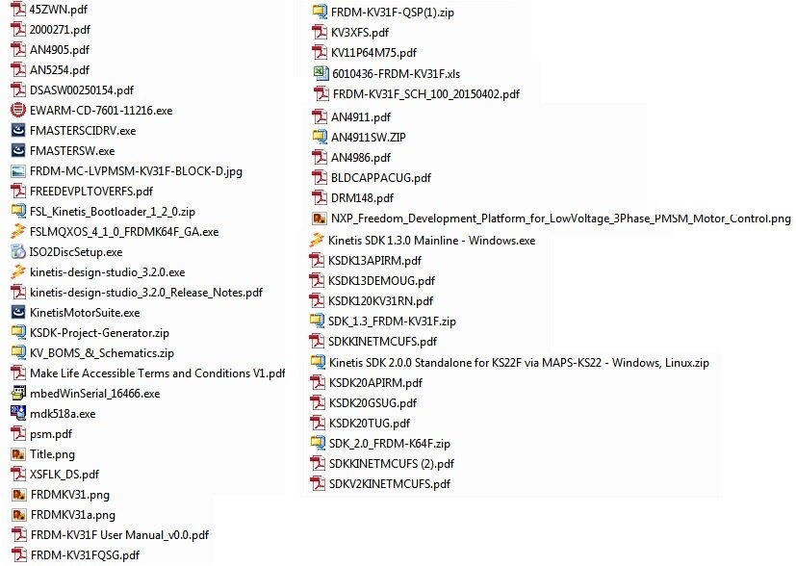Select file name DSASW00250154.pdf
Image resolution: width=796 pixels, height=566 pixels.
point(82,90)
